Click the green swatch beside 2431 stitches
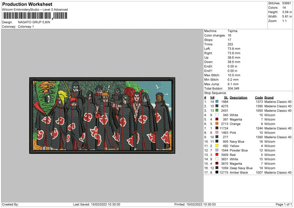Screen dimensions: 294x208 [x=217, y=110]
